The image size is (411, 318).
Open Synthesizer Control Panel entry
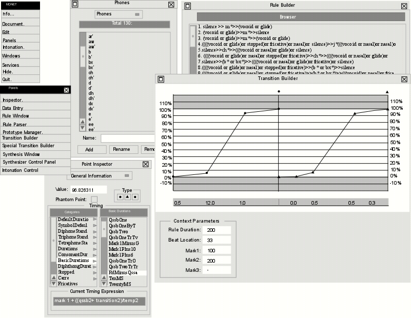click(x=35, y=162)
